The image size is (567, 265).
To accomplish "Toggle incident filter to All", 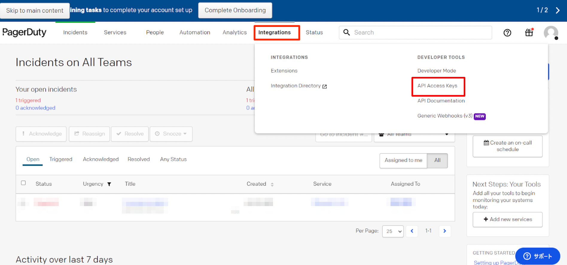I will tap(437, 160).
